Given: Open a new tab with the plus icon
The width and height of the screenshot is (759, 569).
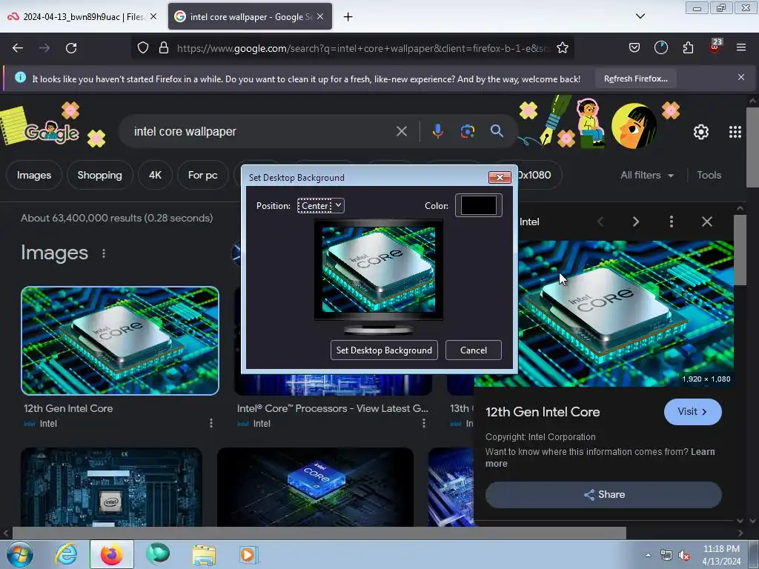Looking at the screenshot, I should click(x=348, y=17).
